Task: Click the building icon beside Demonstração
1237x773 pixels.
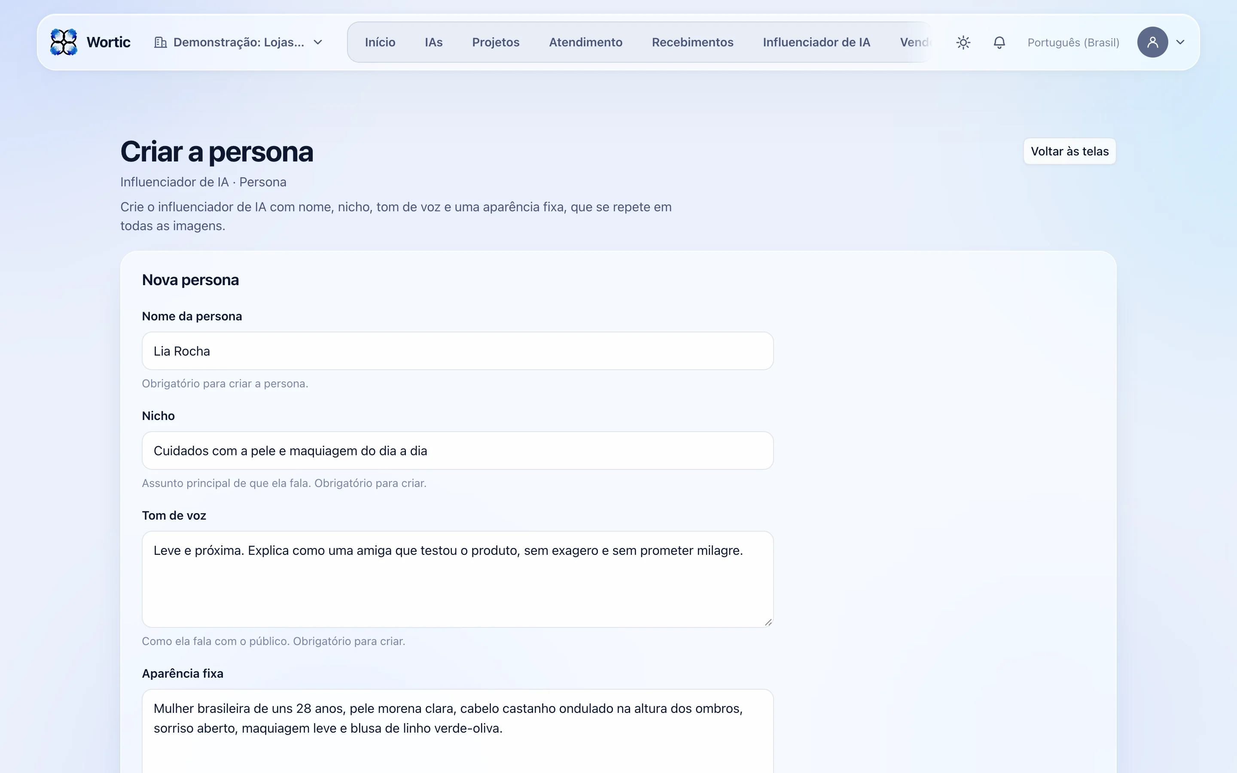Action: click(x=161, y=43)
